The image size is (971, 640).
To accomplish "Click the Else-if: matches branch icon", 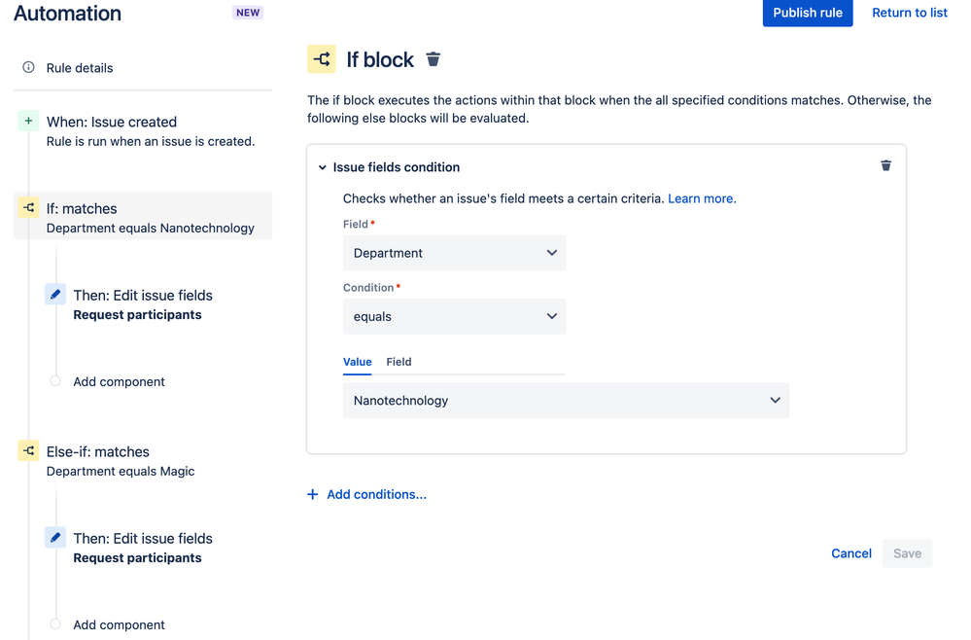I will coord(28,451).
